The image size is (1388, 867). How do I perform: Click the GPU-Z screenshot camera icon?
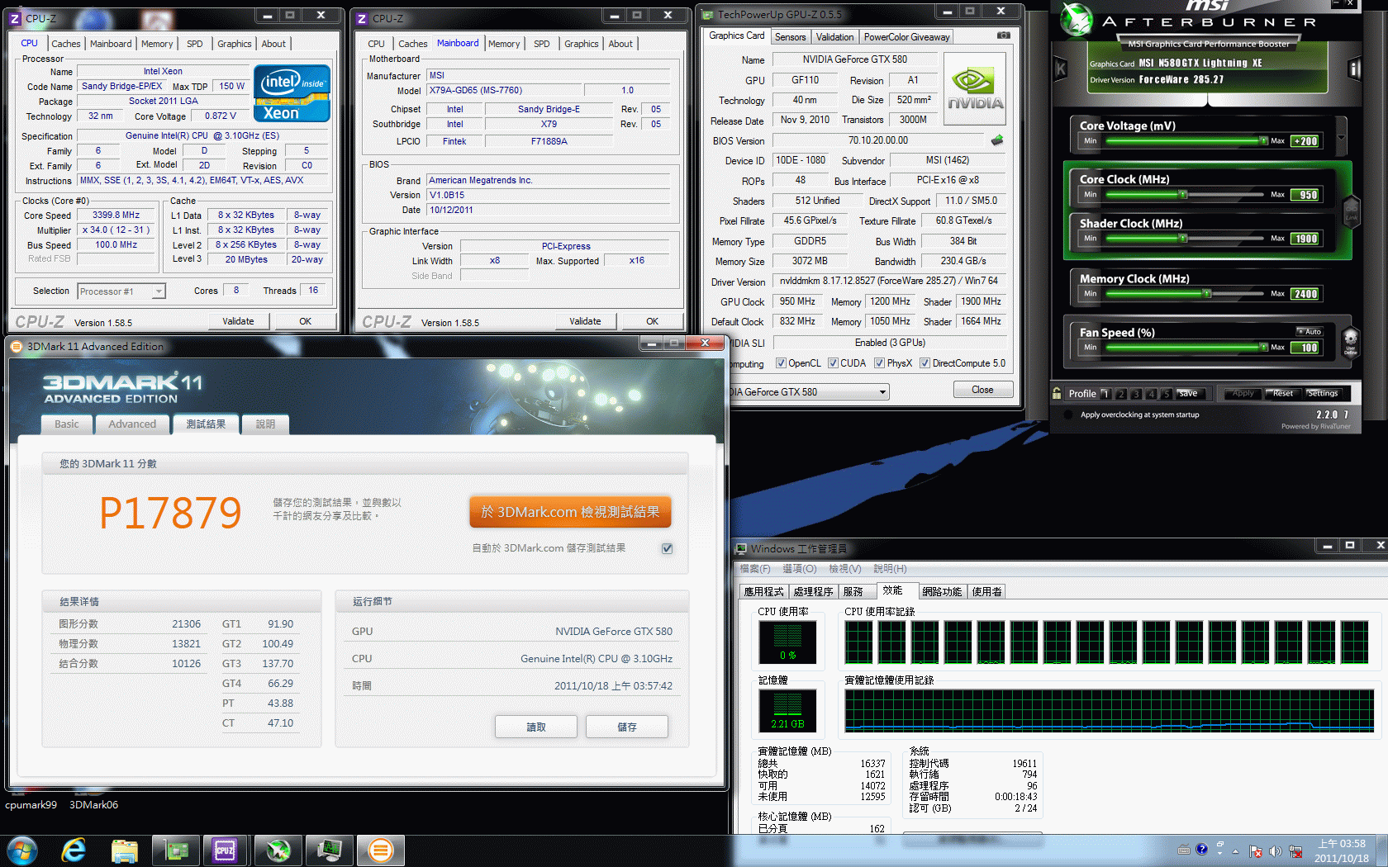(1003, 36)
